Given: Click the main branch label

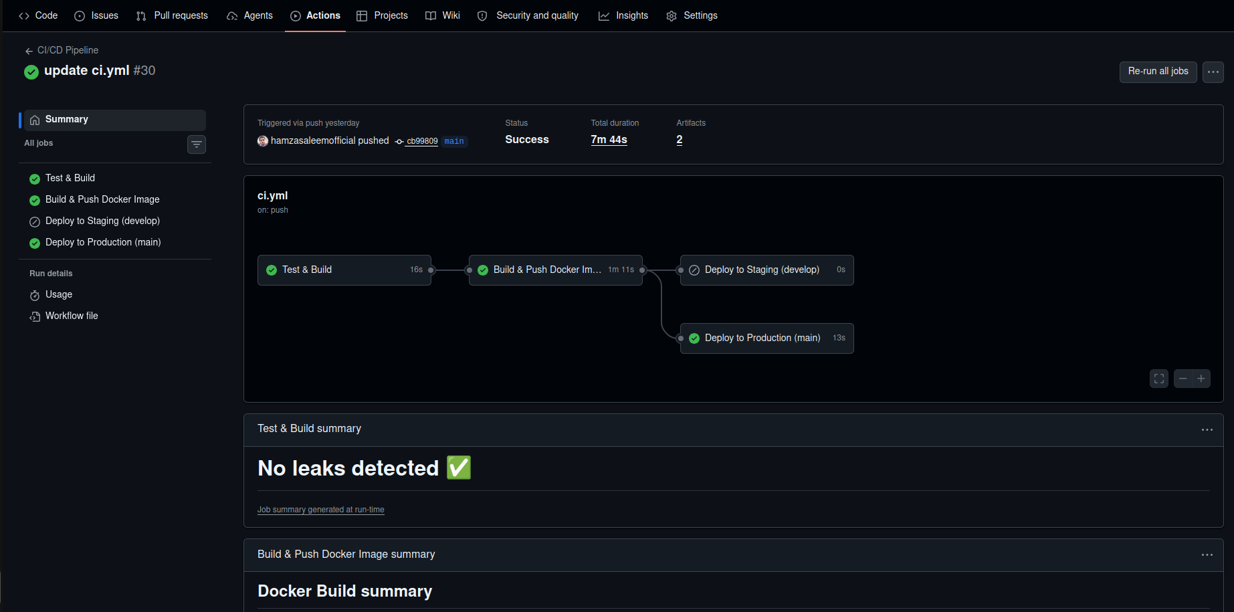Looking at the screenshot, I should click(x=454, y=141).
